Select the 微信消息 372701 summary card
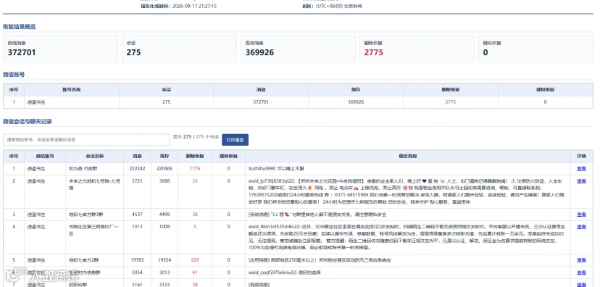 click(60, 49)
